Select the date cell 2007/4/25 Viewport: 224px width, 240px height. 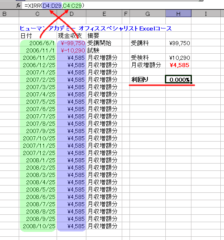point(38,94)
